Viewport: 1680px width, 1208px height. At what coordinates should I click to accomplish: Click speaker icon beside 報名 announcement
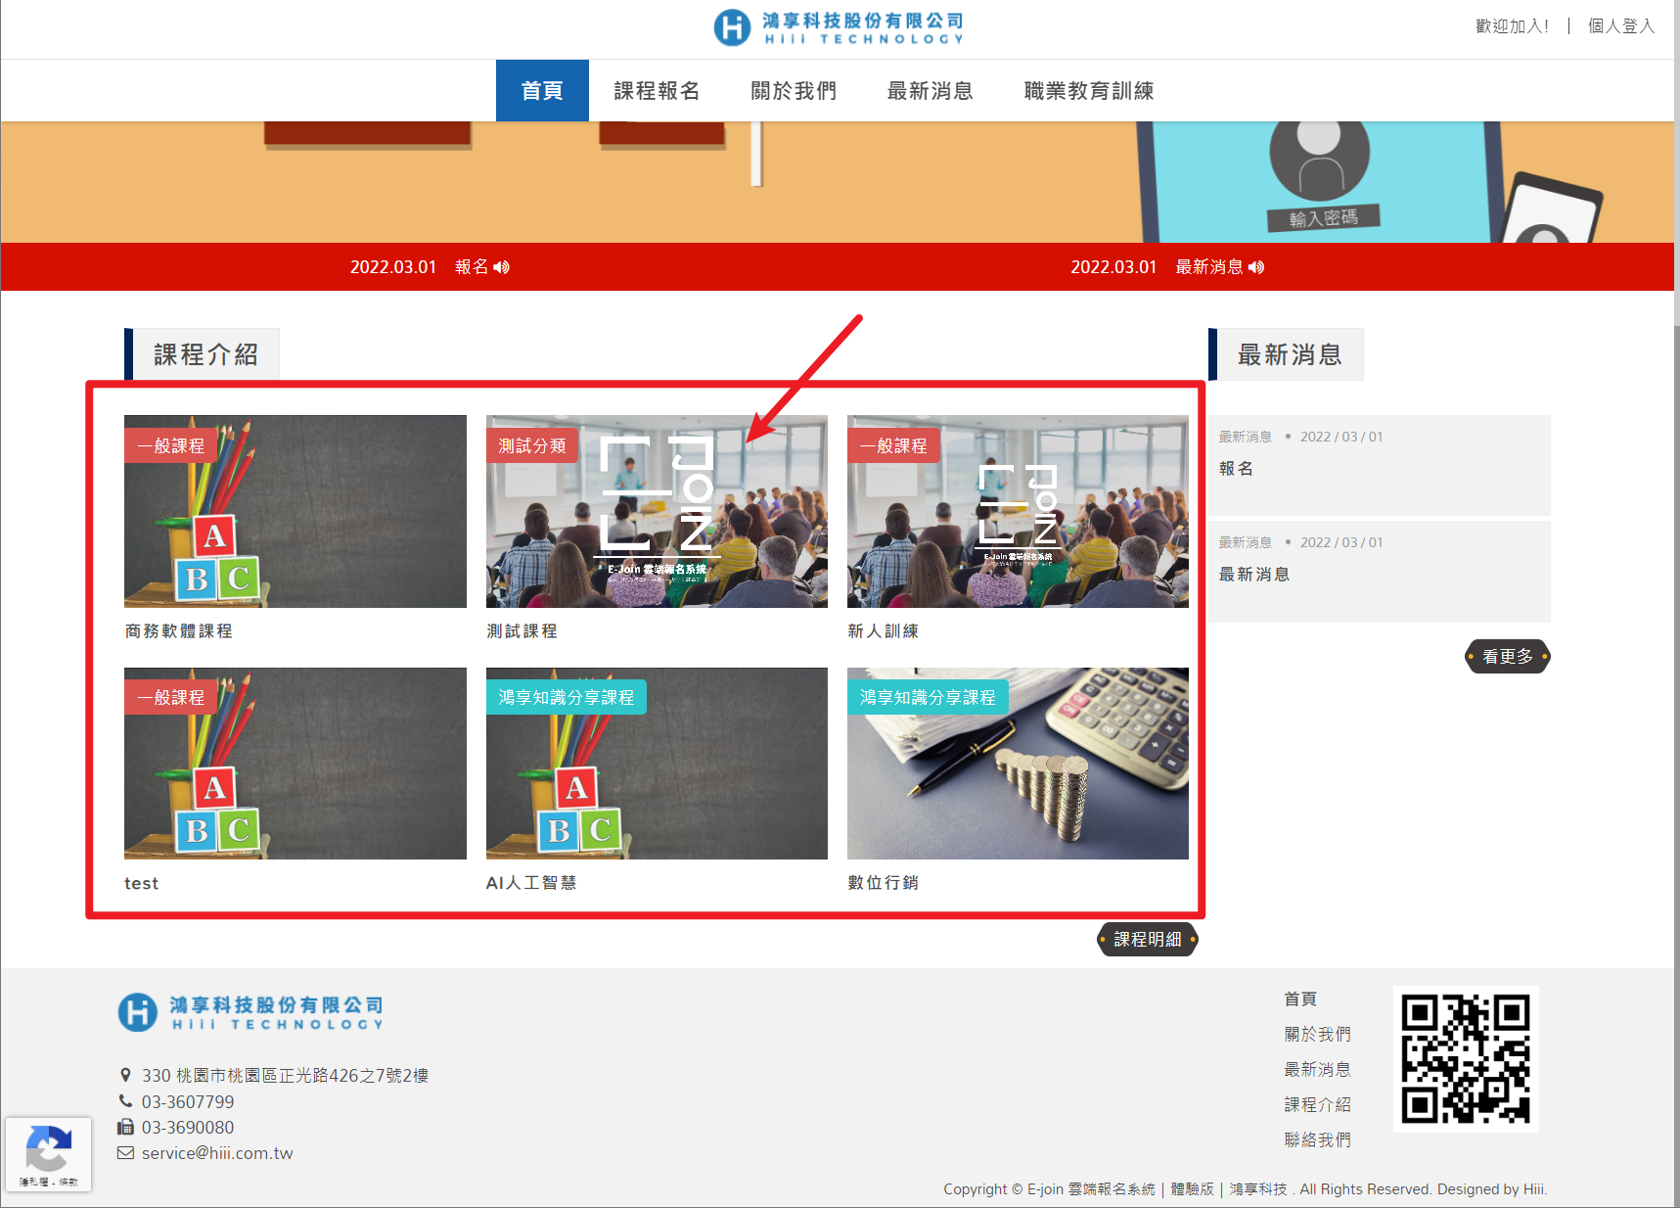click(502, 267)
